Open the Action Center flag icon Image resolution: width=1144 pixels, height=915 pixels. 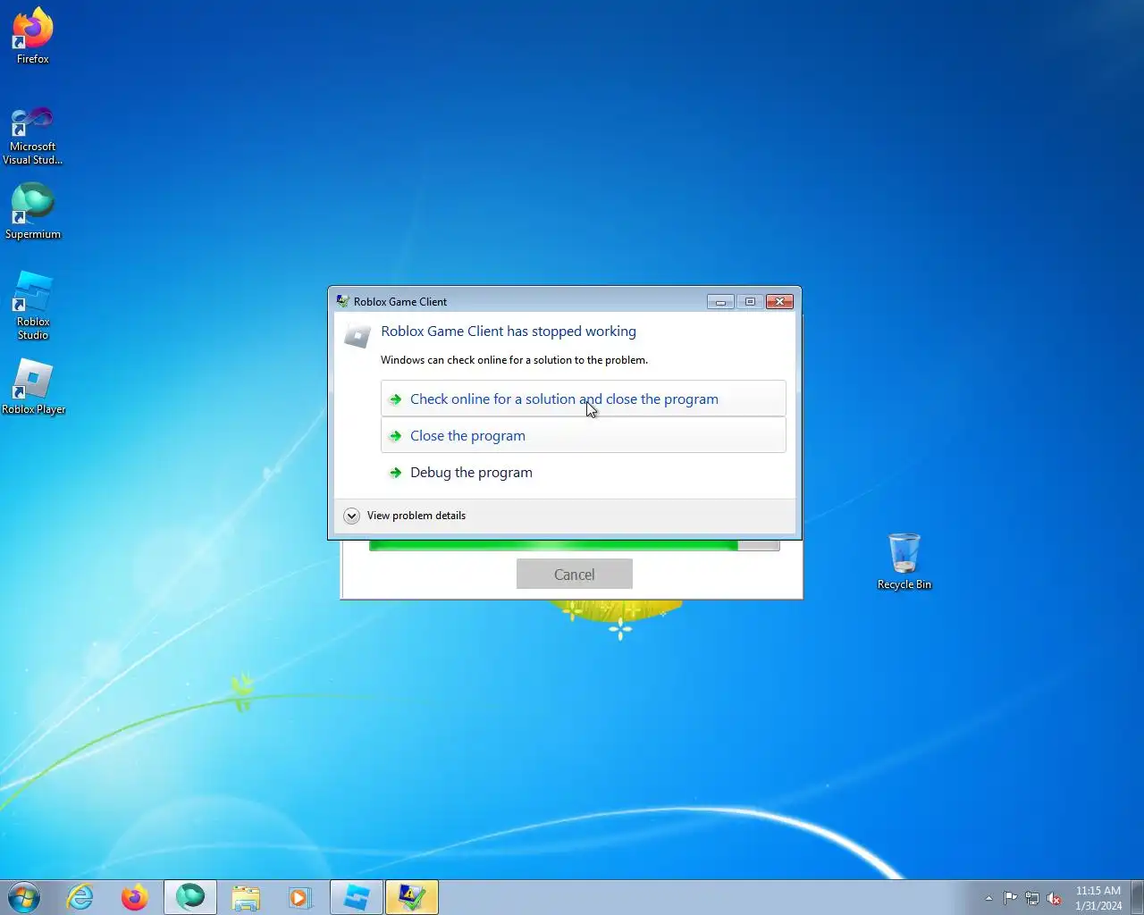[1010, 898]
